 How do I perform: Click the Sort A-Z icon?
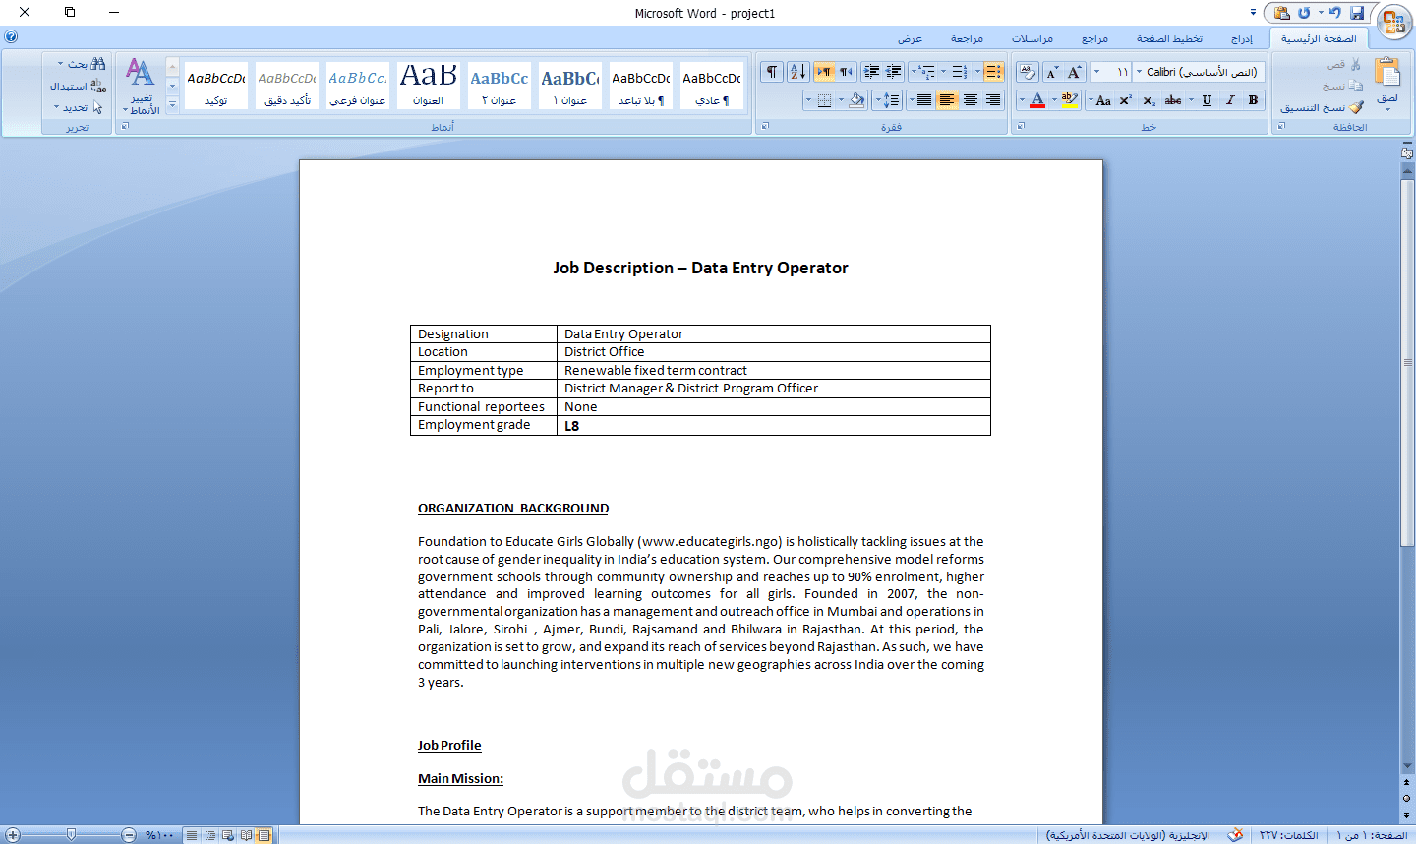tap(797, 72)
